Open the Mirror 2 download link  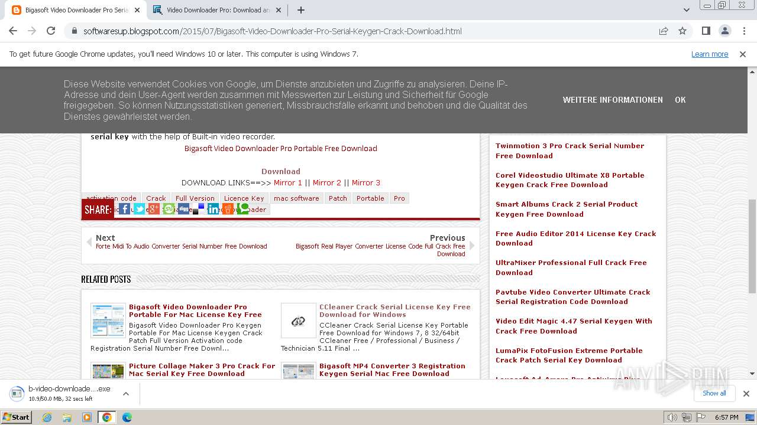(x=327, y=182)
